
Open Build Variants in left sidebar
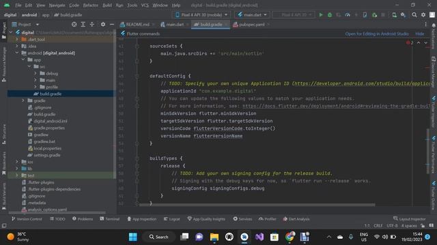point(4,196)
